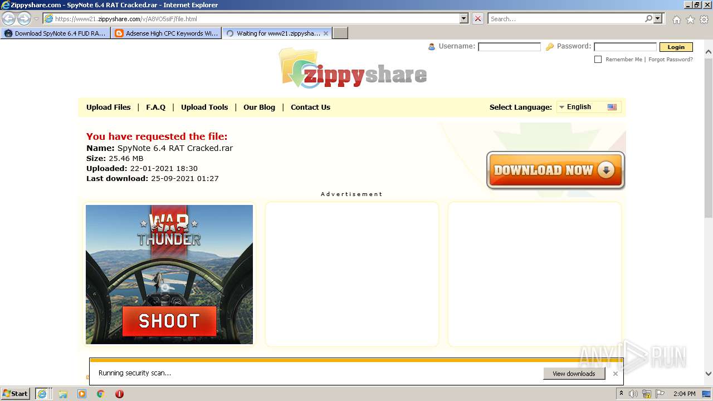This screenshot has height=401, width=713.
Task: Open File Explorer from the taskbar
Action: pos(63,394)
